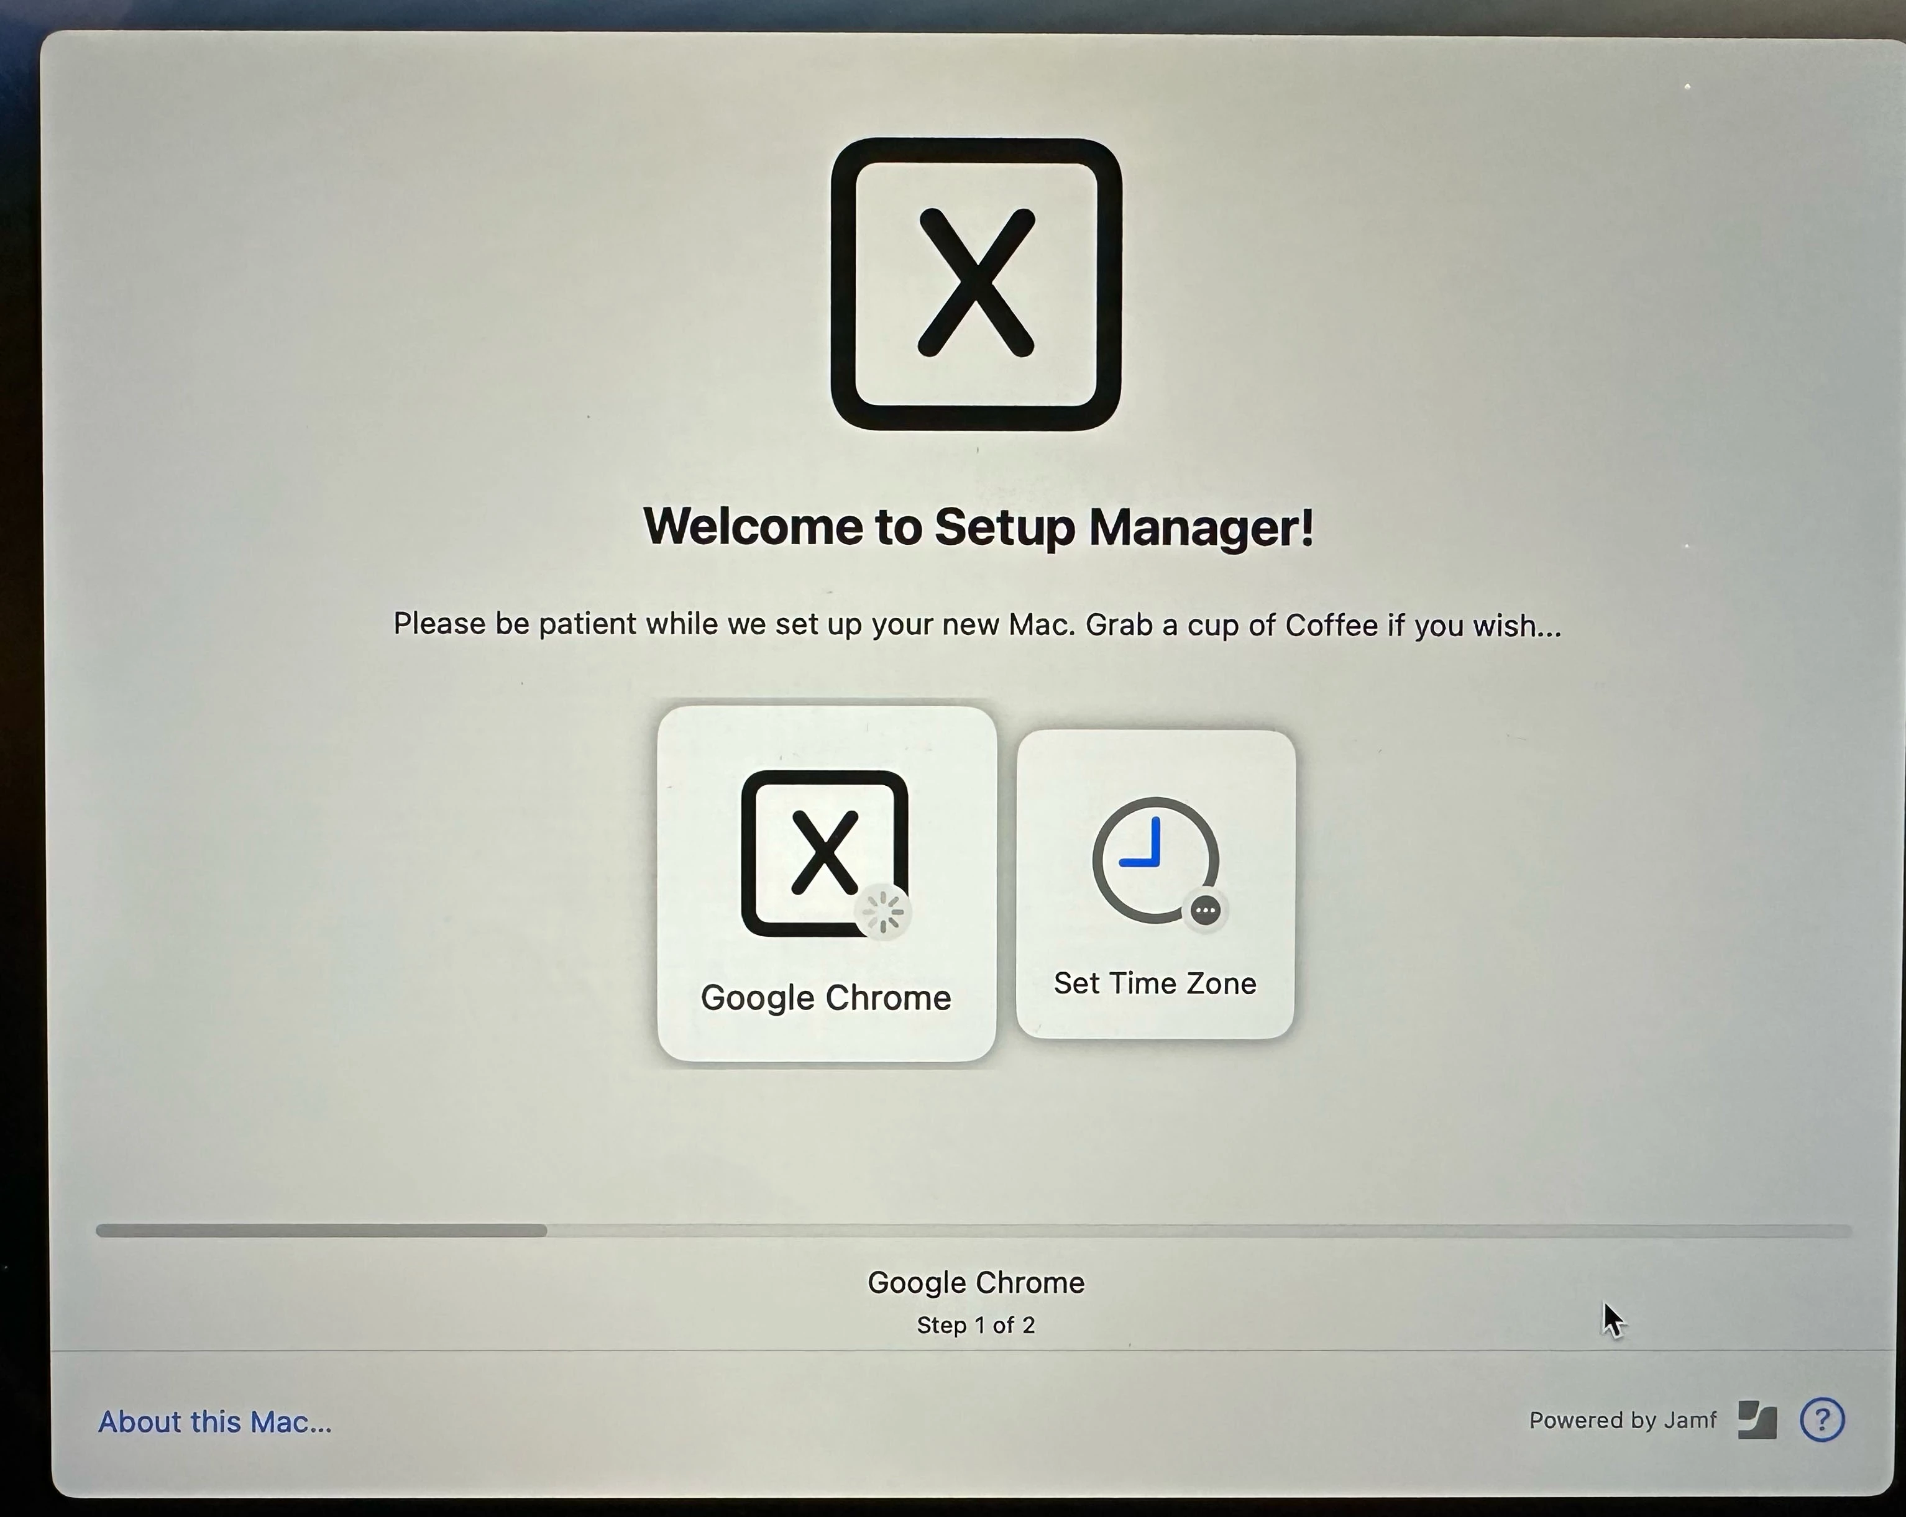Select the Google Chrome installation card icon
Image resolution: width=1906 pixels, height=1517 pixels.
(825, 854)
